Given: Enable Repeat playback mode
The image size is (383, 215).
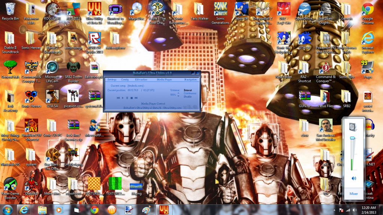Looking at the screenshot, I should pos(188,90).
